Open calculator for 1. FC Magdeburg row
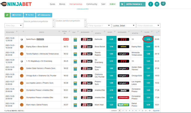The image size is (191, 113). [x=75, y=62]
